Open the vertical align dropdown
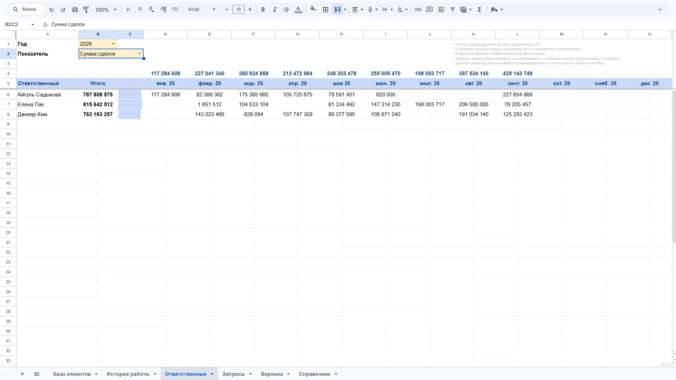 (x=373, y=9)
